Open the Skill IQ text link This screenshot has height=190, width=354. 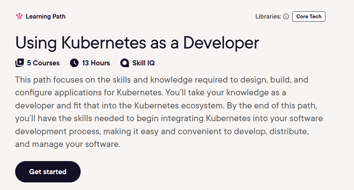tap(144, 63)
